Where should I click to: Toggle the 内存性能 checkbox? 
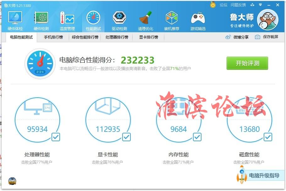(x=197, y=137)
